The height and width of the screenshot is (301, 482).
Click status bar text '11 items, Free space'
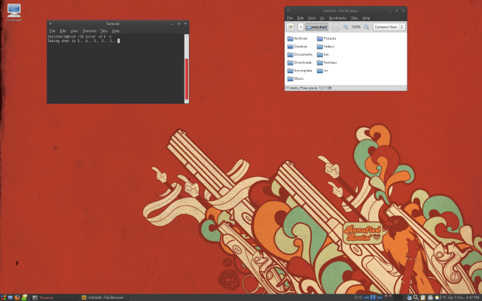click(308, 88)
